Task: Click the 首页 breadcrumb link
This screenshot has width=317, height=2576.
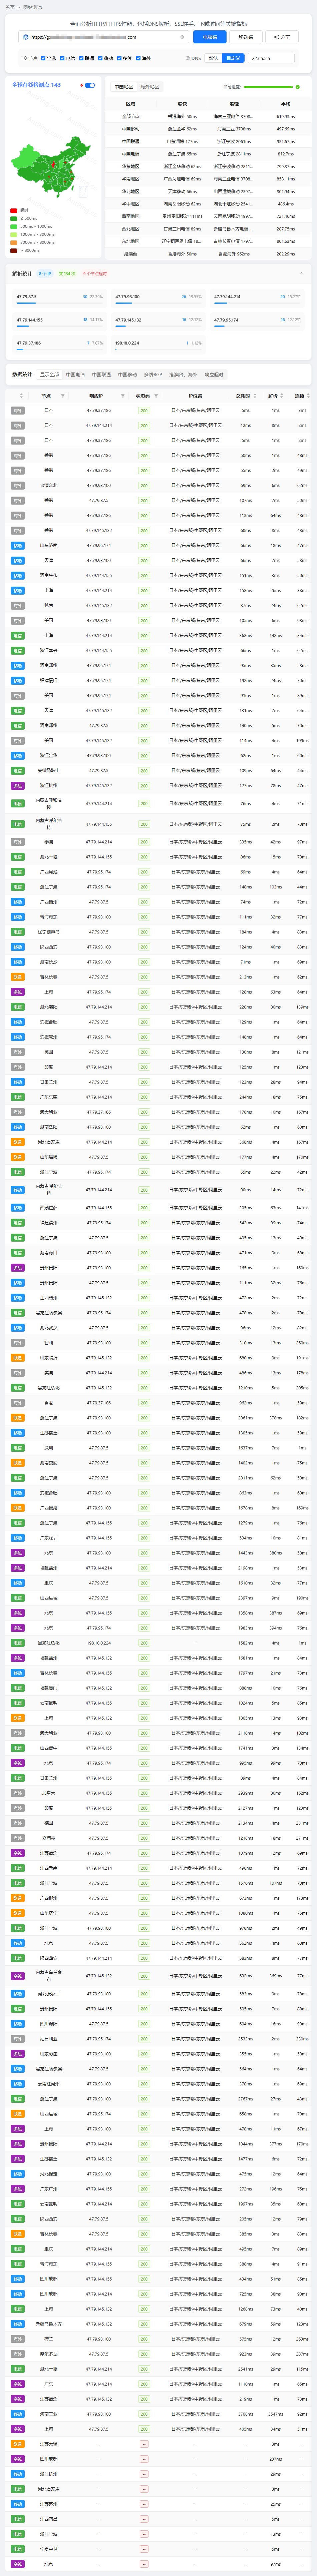Action: [x=10, y=7]
